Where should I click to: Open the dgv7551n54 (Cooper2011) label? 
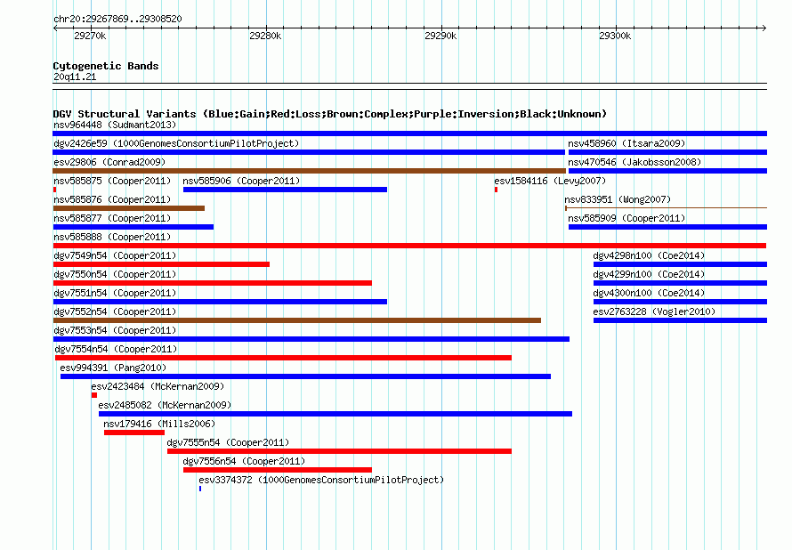click(115, 293)
